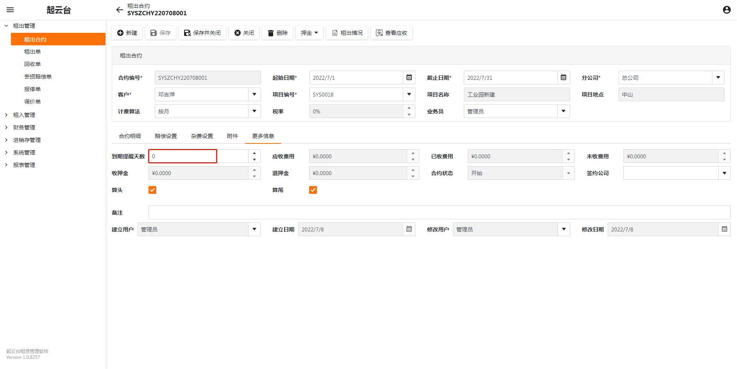This screenshot has width=737, height=369.
Task: Click the 关闭 button
Action: (244, 33)
